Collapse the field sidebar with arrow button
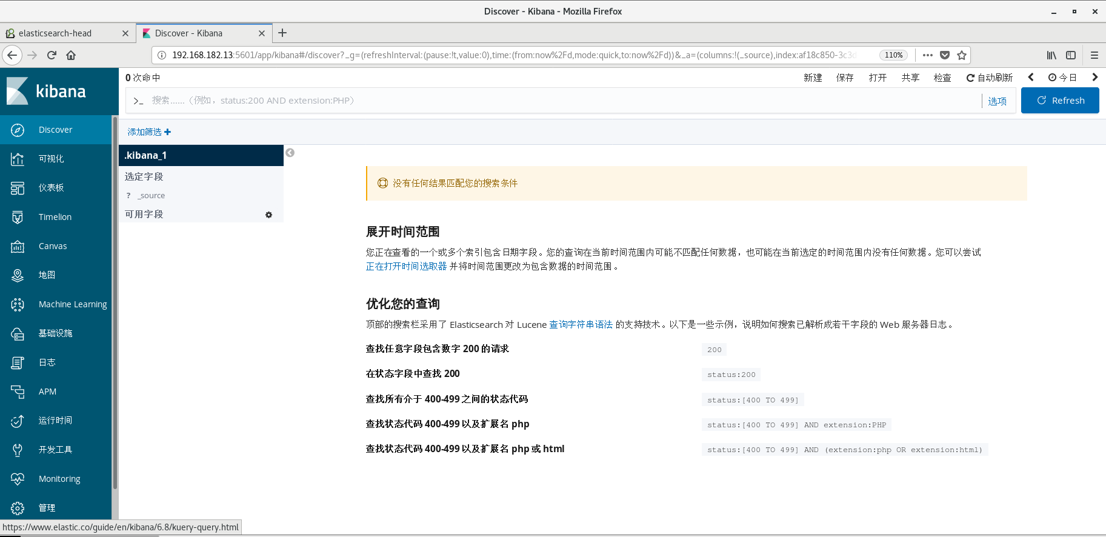Screen dimensions: 1106x537 tap(290, 153)
